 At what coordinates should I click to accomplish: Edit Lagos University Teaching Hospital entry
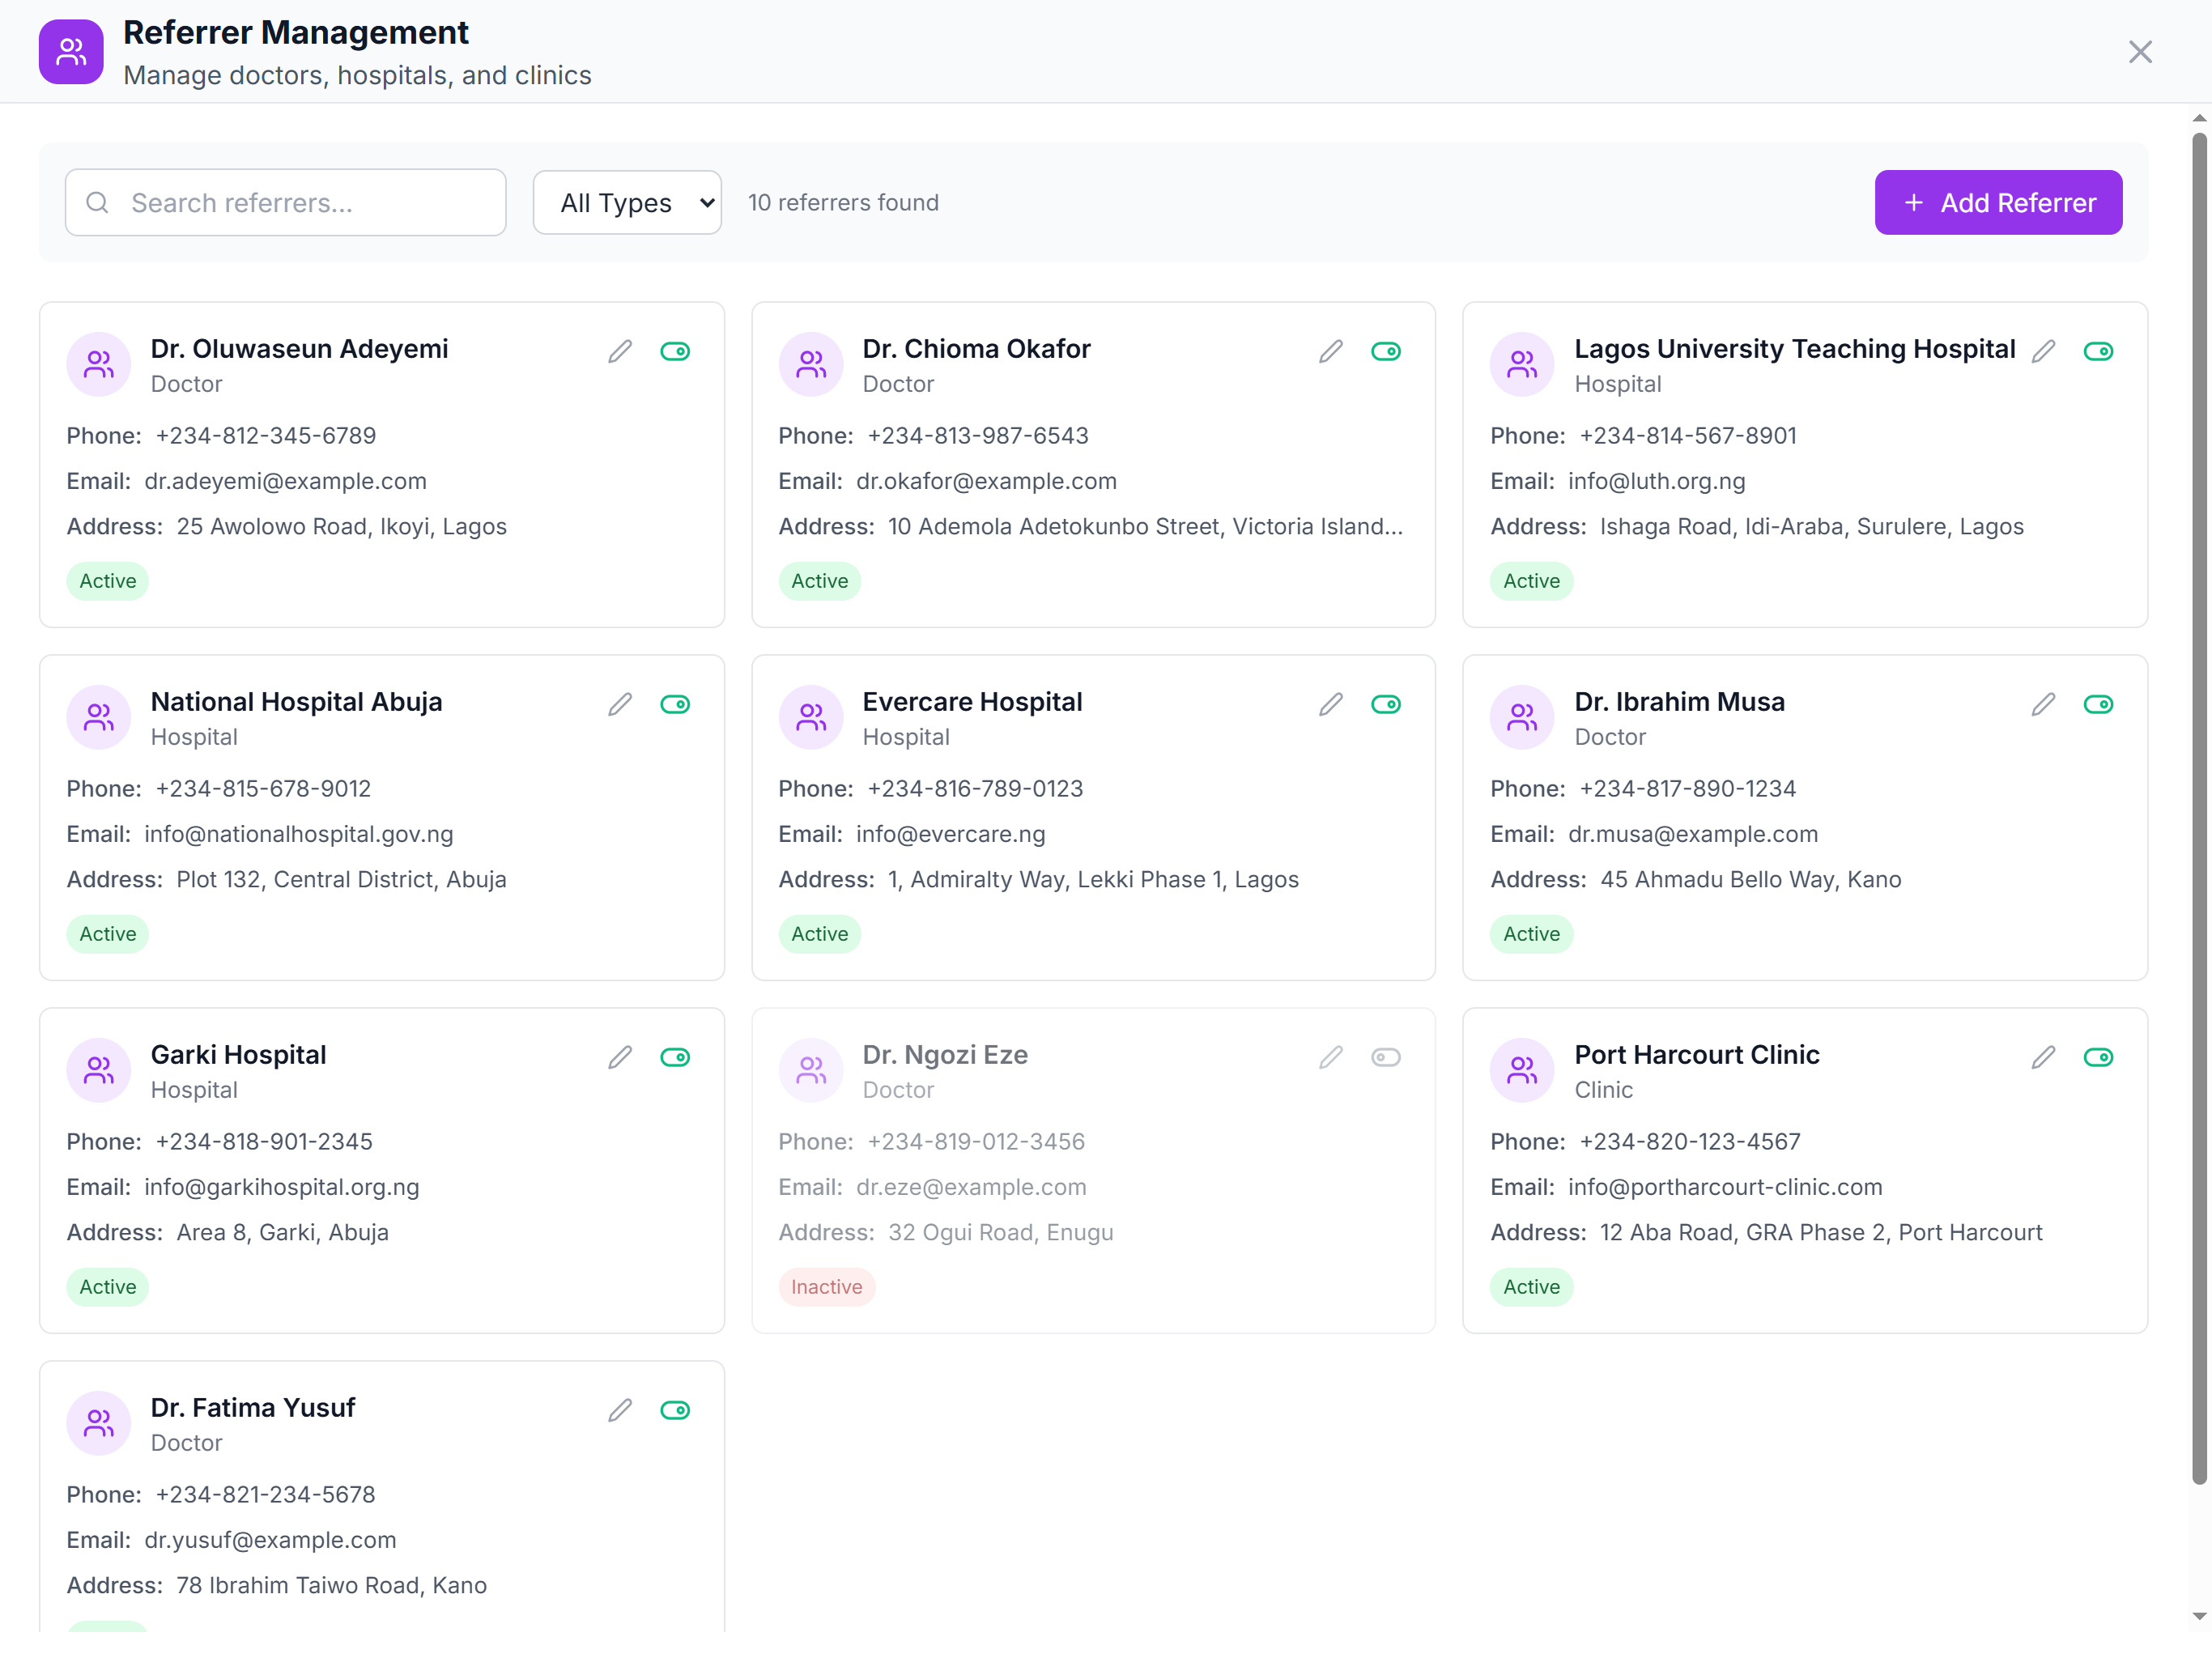(2043, 351)
